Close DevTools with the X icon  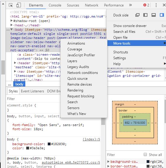coord(164,5)
